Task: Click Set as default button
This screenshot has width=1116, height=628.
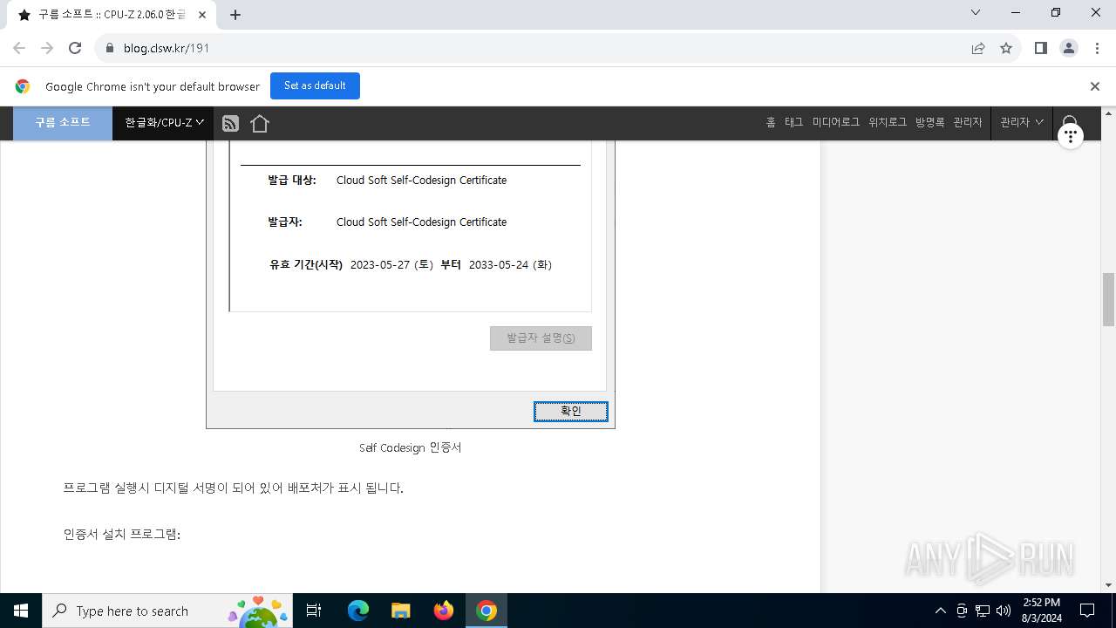Action: click(x=315, y=85)
